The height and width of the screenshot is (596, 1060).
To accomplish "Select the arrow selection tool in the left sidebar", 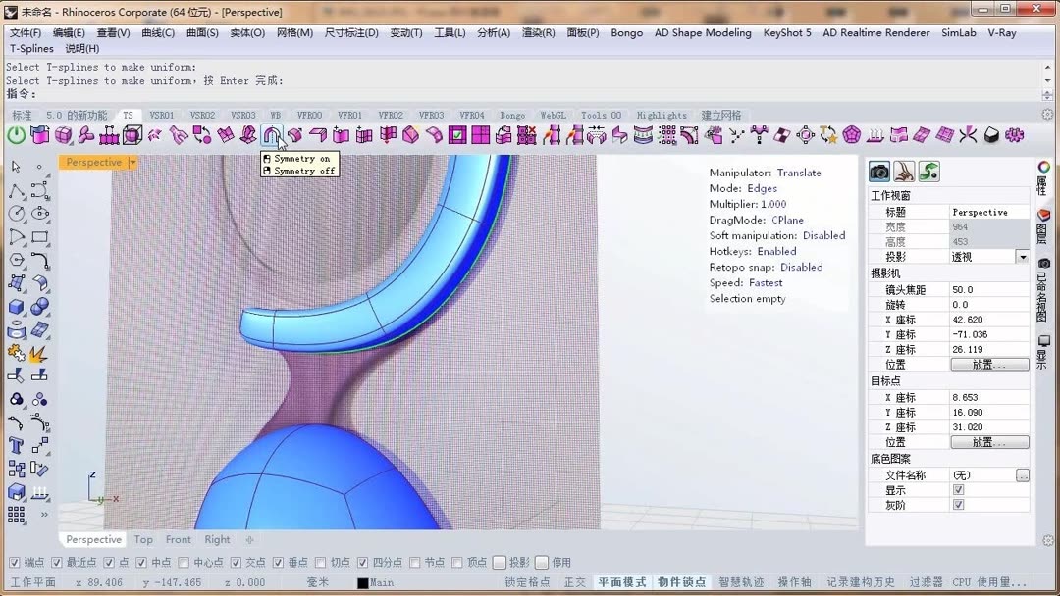I will point(15,167).
